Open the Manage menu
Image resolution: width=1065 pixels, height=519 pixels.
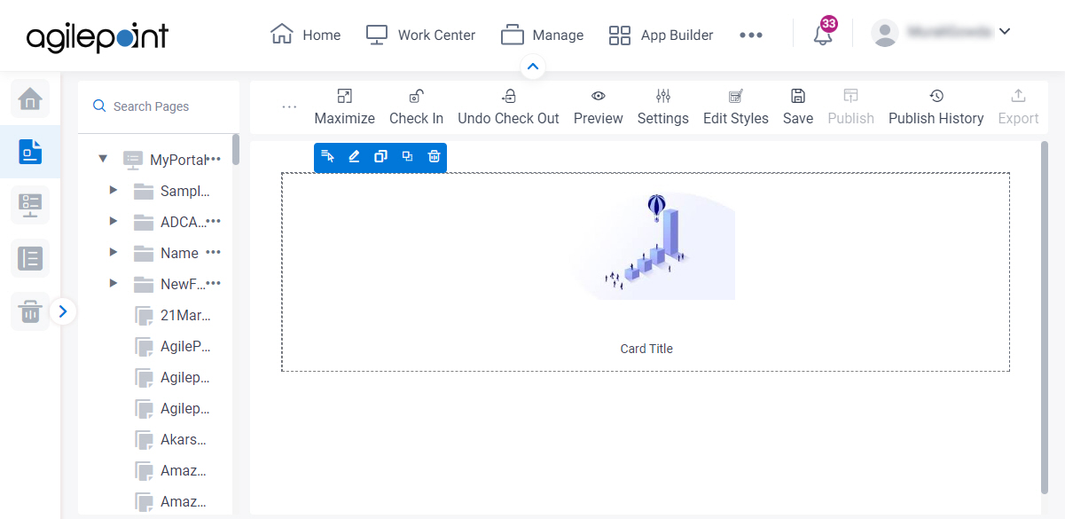click(x=542, y=35)
